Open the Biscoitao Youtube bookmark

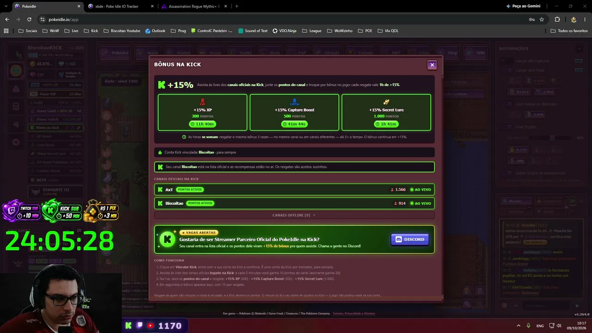122,31
